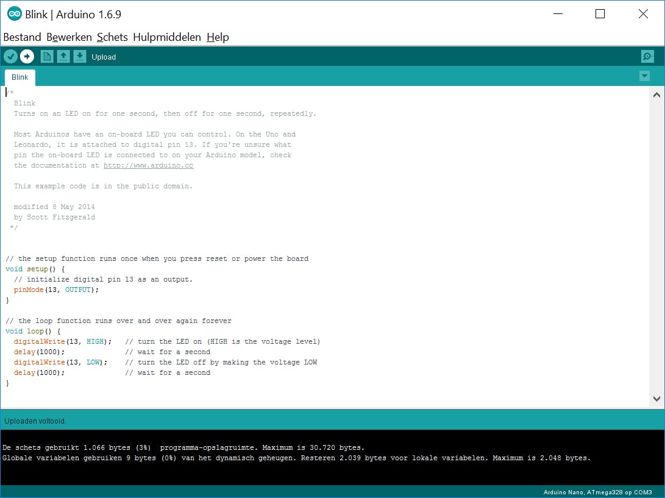Viewport: 665px width, 498px height.
Task: Expand the tab options dropdown arrow
Action: tap(644, 76)
